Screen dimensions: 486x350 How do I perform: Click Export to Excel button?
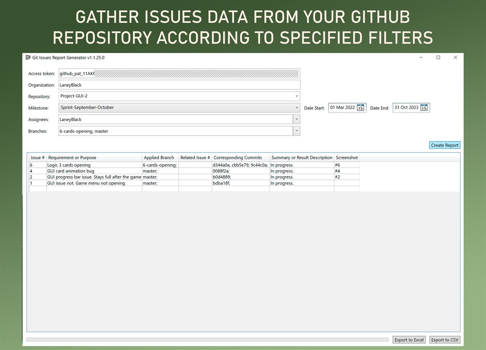click(x=409, y=340)
